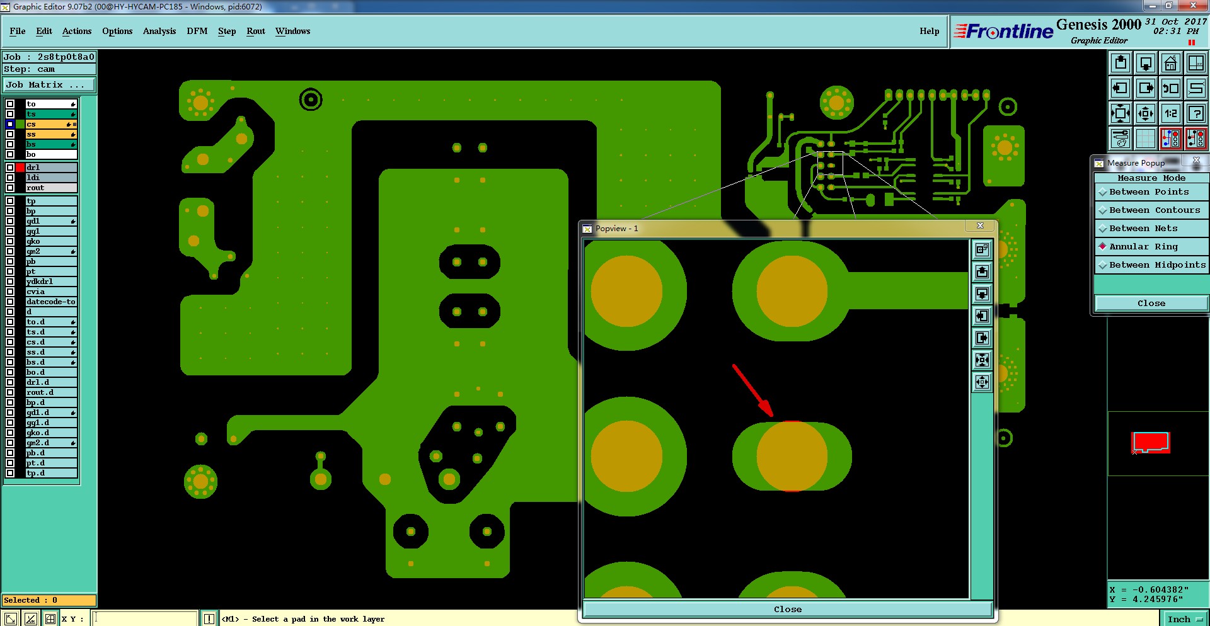The image size is (1210, 626).
Task: Open the tools and palette settings icon
Action: point(1121,139)
